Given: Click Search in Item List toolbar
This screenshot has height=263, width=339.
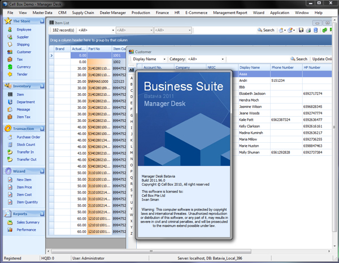Looking at the screenshot, I should coord(266,30).
